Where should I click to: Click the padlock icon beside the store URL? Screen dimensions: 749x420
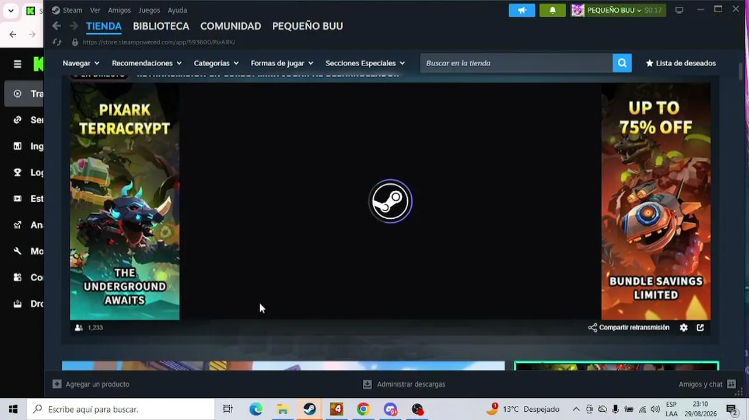pyautogui.click(x=75, y=42)
